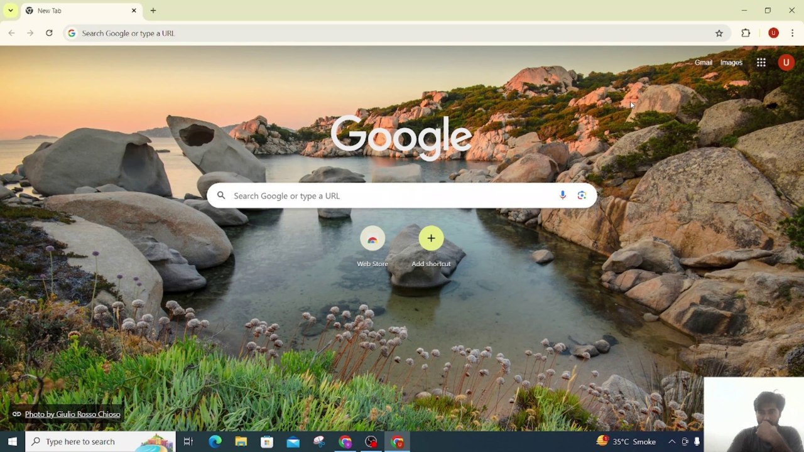
Task: Open the Google apps grid
Action: click(761, 63)
